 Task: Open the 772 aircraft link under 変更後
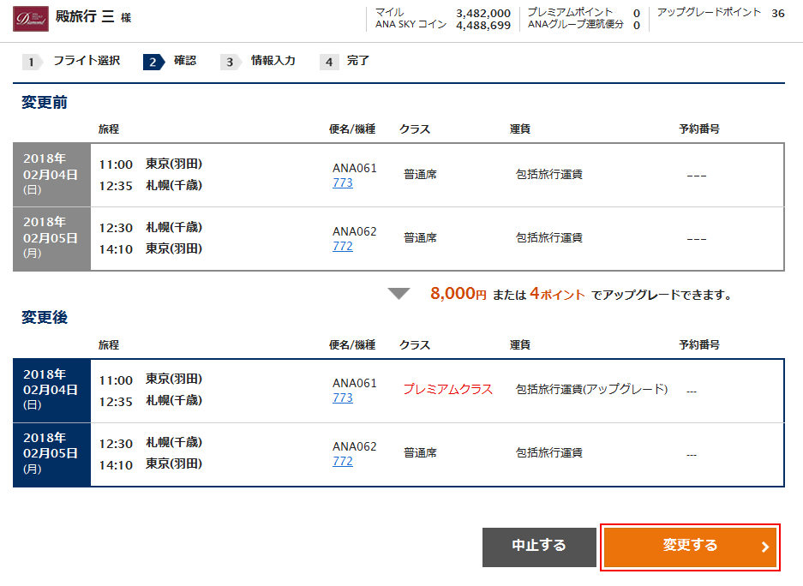click(343, 461)
